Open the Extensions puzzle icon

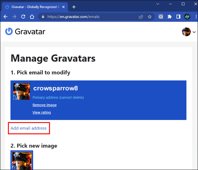pyautogui.click(x=169, y=16)
